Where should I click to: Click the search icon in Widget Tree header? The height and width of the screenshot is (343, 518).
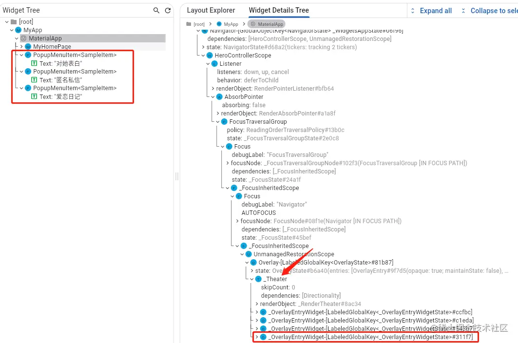156,11
